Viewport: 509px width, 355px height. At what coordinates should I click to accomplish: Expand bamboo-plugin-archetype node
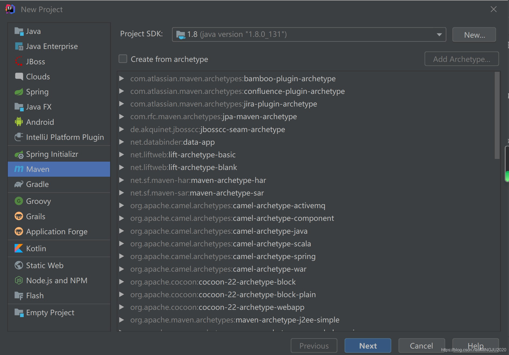click(x=122, y=79)
